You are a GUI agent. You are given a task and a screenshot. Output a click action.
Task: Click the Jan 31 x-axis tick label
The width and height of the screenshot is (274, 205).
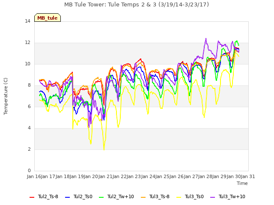point(248,176)
